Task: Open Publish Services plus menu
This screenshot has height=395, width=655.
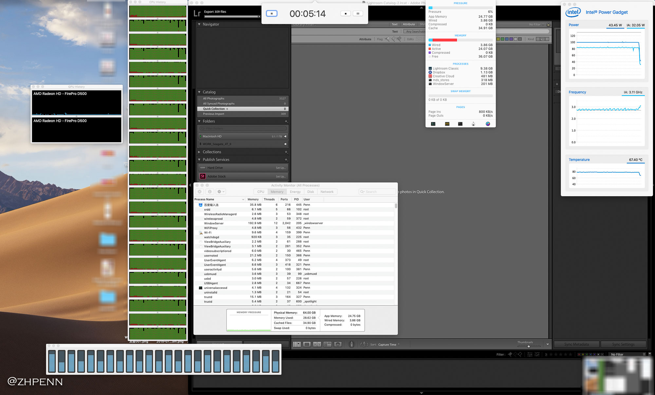Action: click(286, 160)
